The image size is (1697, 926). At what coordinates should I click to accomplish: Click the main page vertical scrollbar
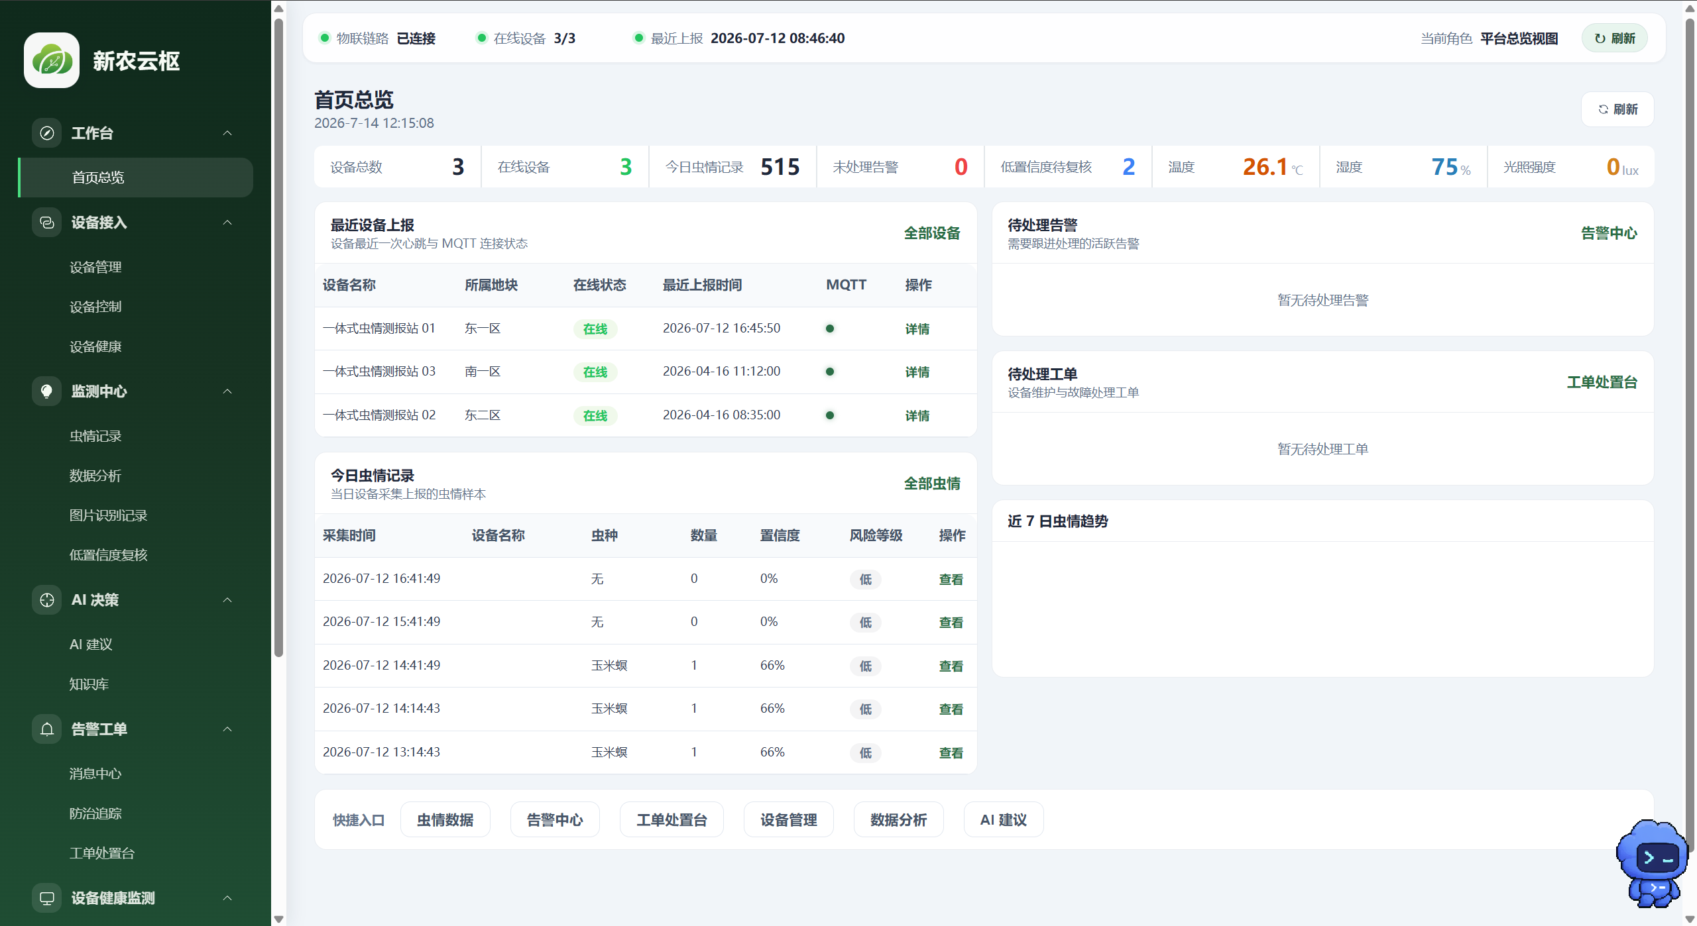[1690, 434]
